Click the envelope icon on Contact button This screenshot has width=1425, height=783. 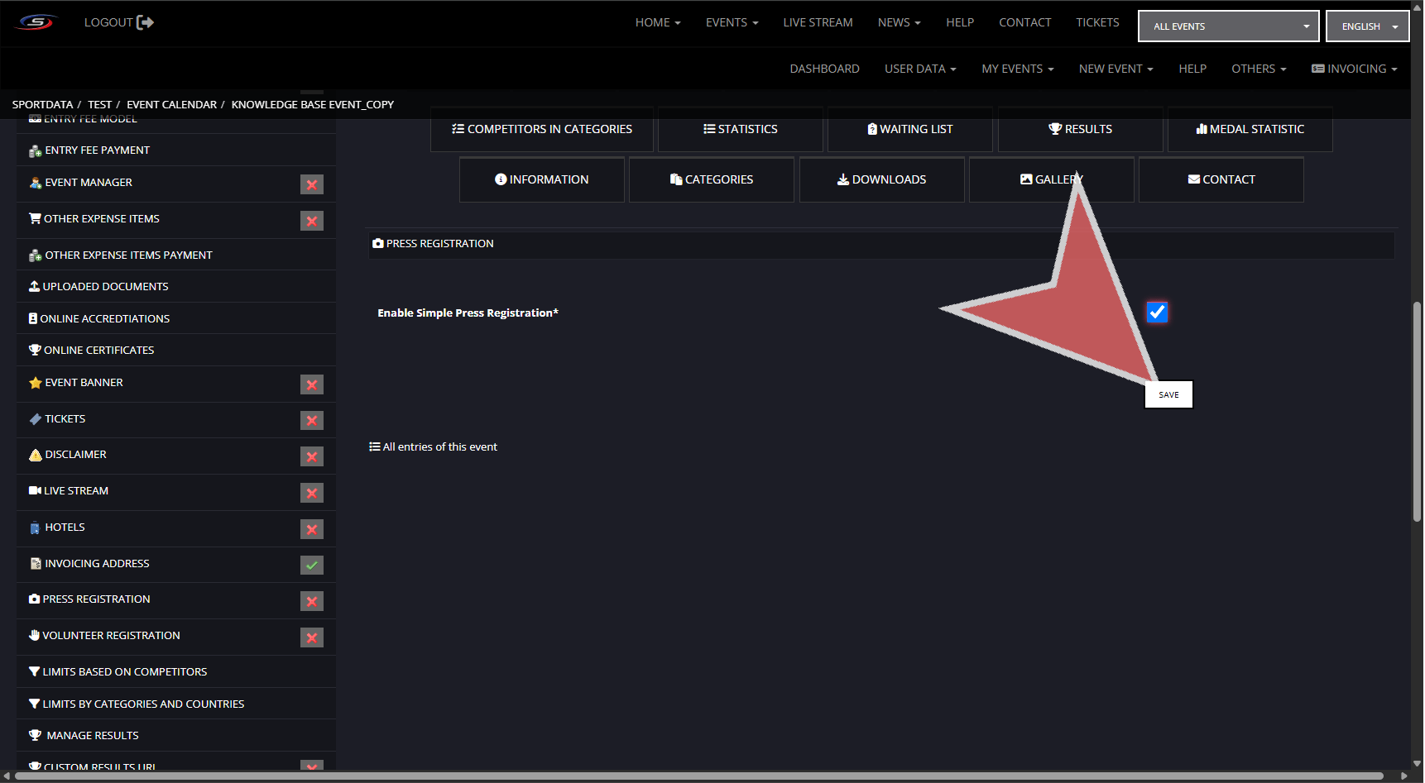1193,179
